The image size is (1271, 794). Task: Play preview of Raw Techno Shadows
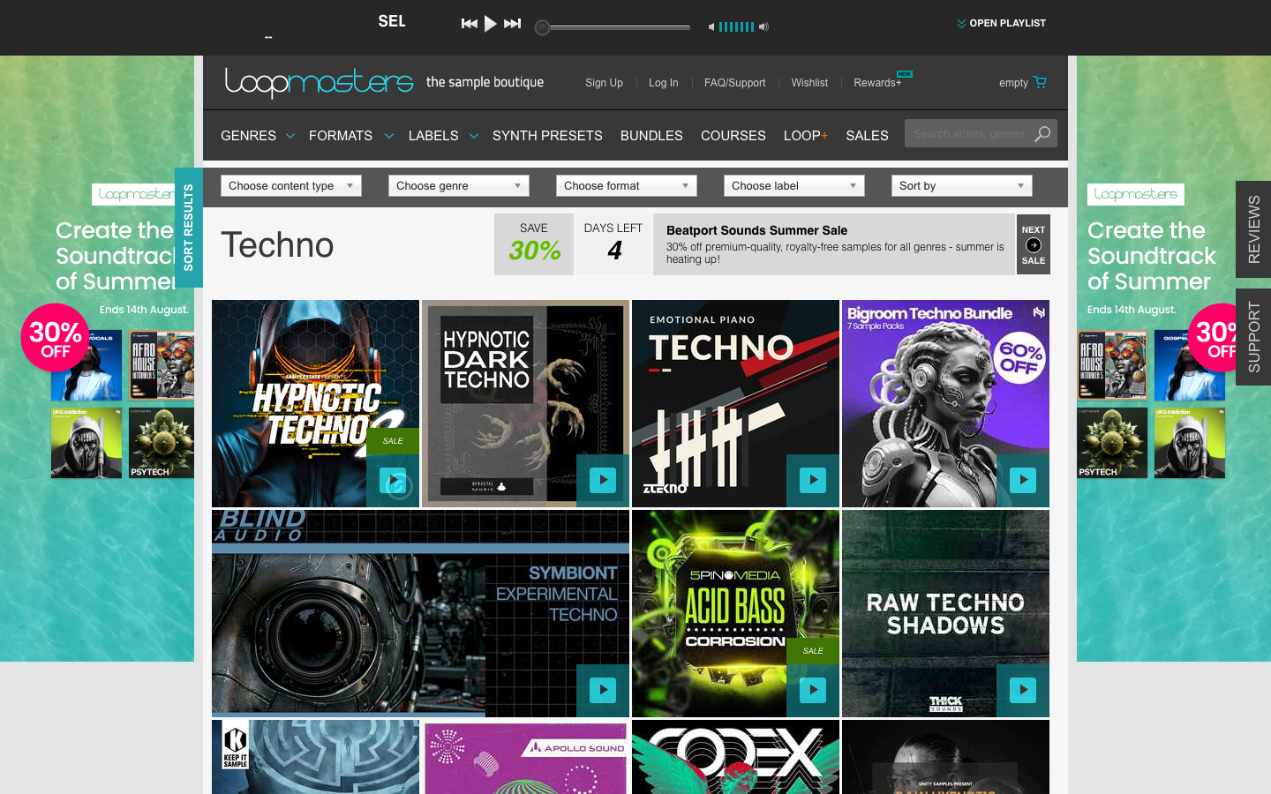[x=1023, y=690]
